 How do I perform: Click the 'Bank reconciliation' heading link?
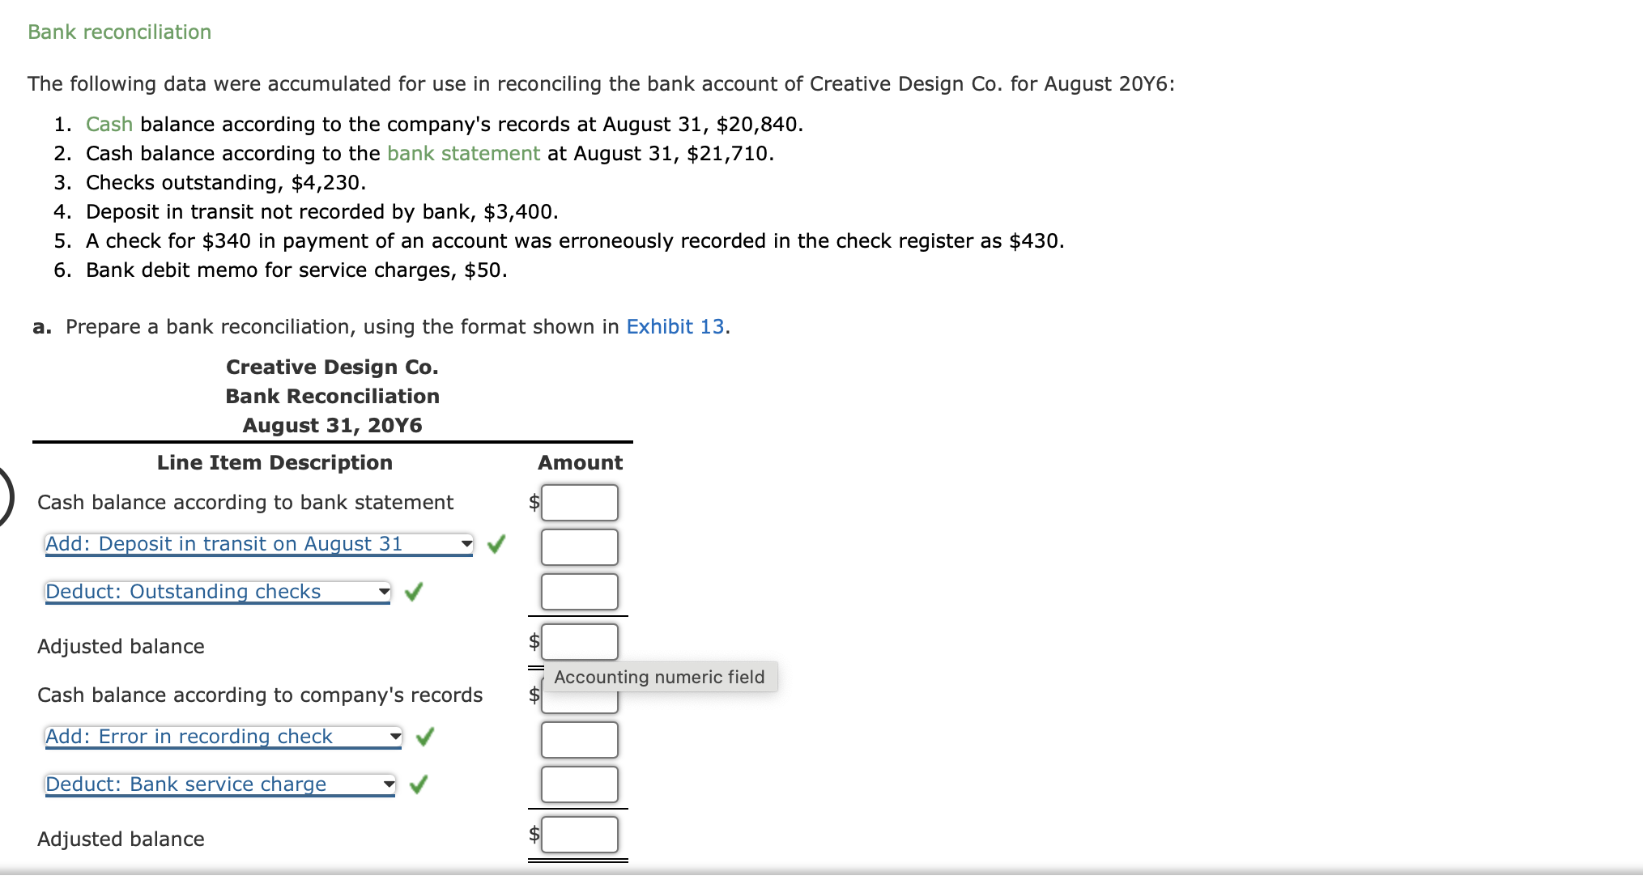119,32
